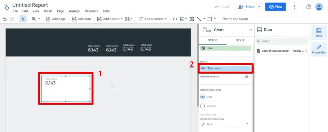Open the Properties side tab
This screenshot has width=328, height=132.
(319, 49)
